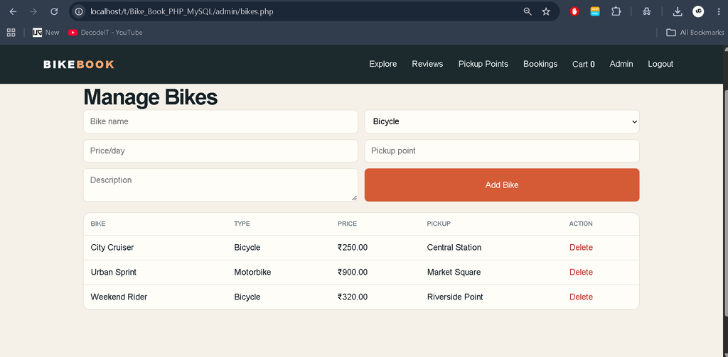Open the Admin nav item
Image resolution: width=728 pixels, height=357 pixels.
[x=621, y=64]
